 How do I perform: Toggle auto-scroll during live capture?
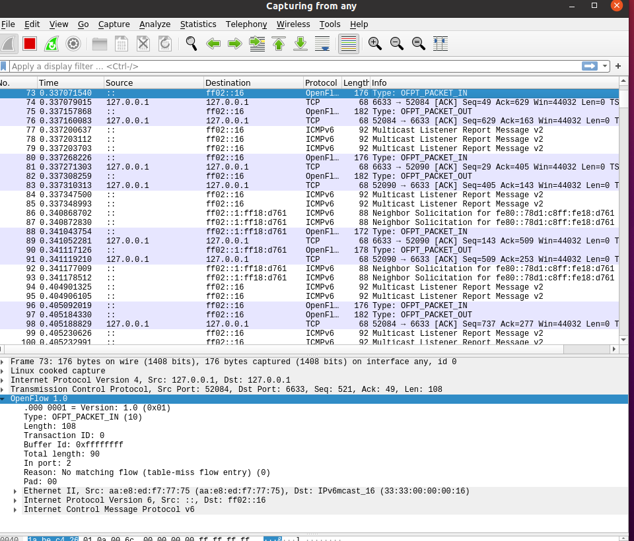tap(322, 44)
